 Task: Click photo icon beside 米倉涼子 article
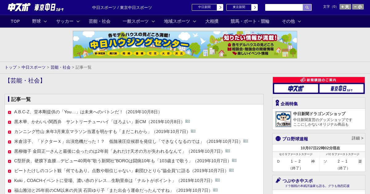click(x=245, y=141)
